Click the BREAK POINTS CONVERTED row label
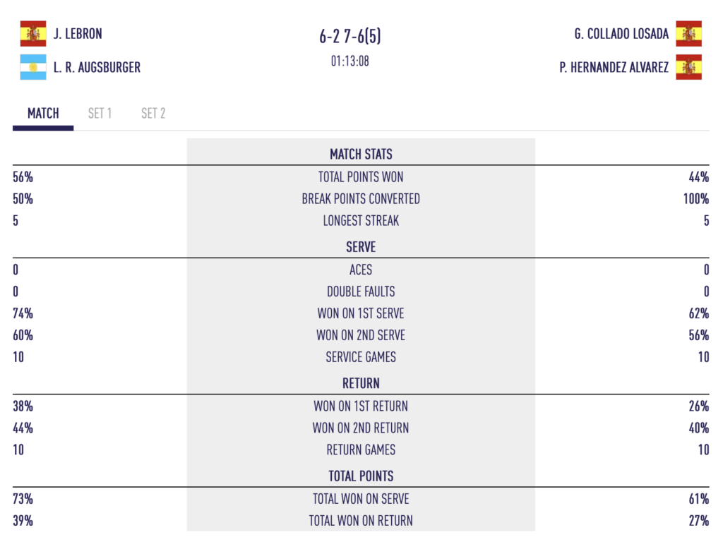This screenshot has height=542, width=723. pyautogui.click(x=361, y=199)
